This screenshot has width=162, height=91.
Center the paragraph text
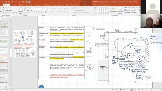[x=60, y=12]
